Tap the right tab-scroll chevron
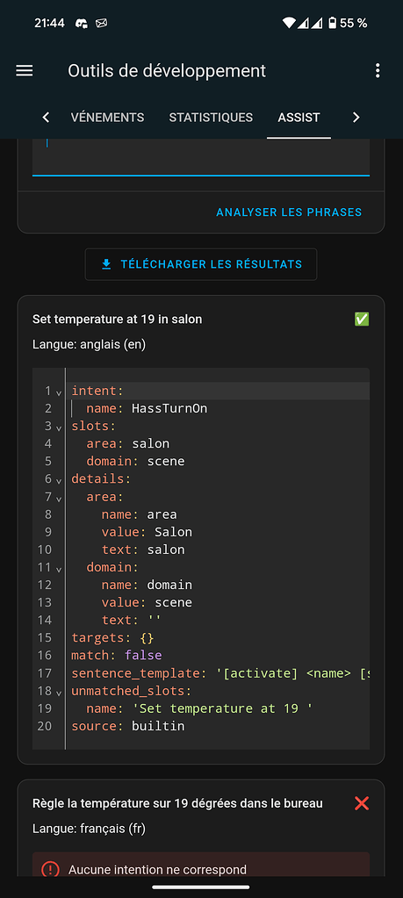 tap(356, 118)
